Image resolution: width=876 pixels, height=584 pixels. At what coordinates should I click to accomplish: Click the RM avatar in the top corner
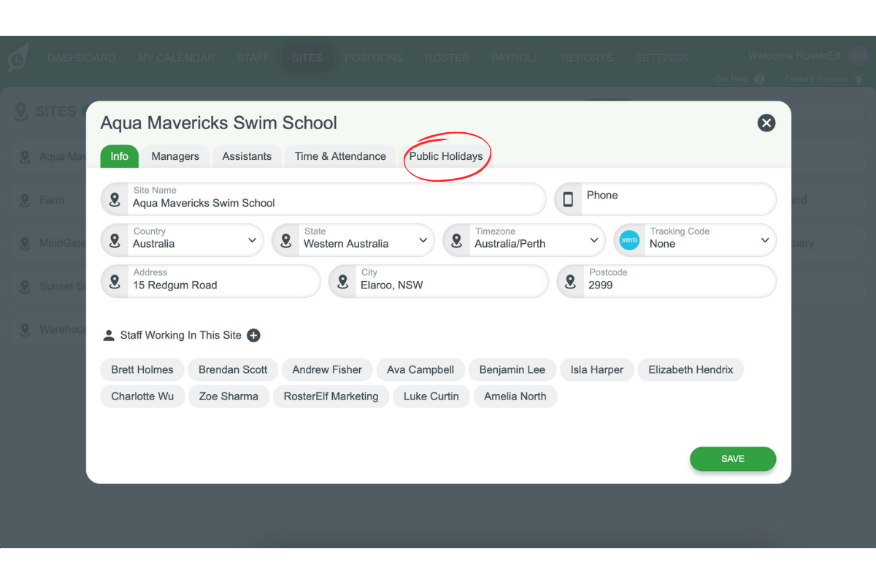(858, 55)
